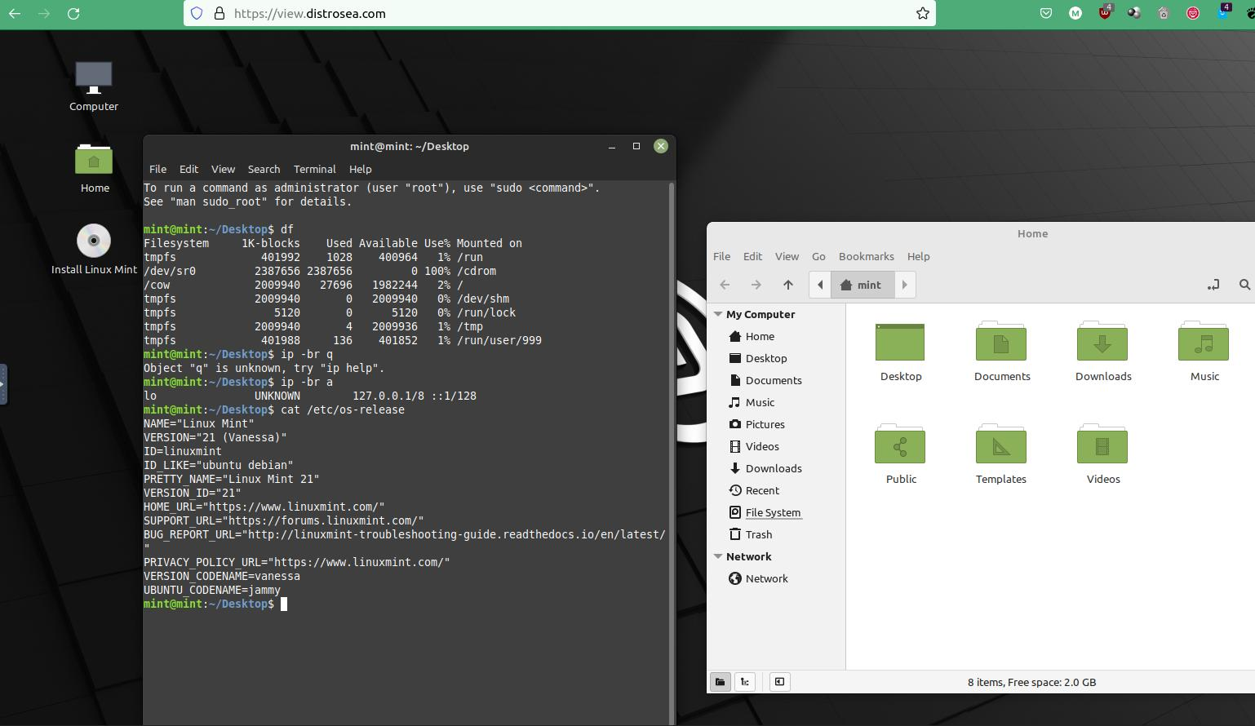
Task: Open the Bookmarks menu in file manager
Action: (866, 256)
